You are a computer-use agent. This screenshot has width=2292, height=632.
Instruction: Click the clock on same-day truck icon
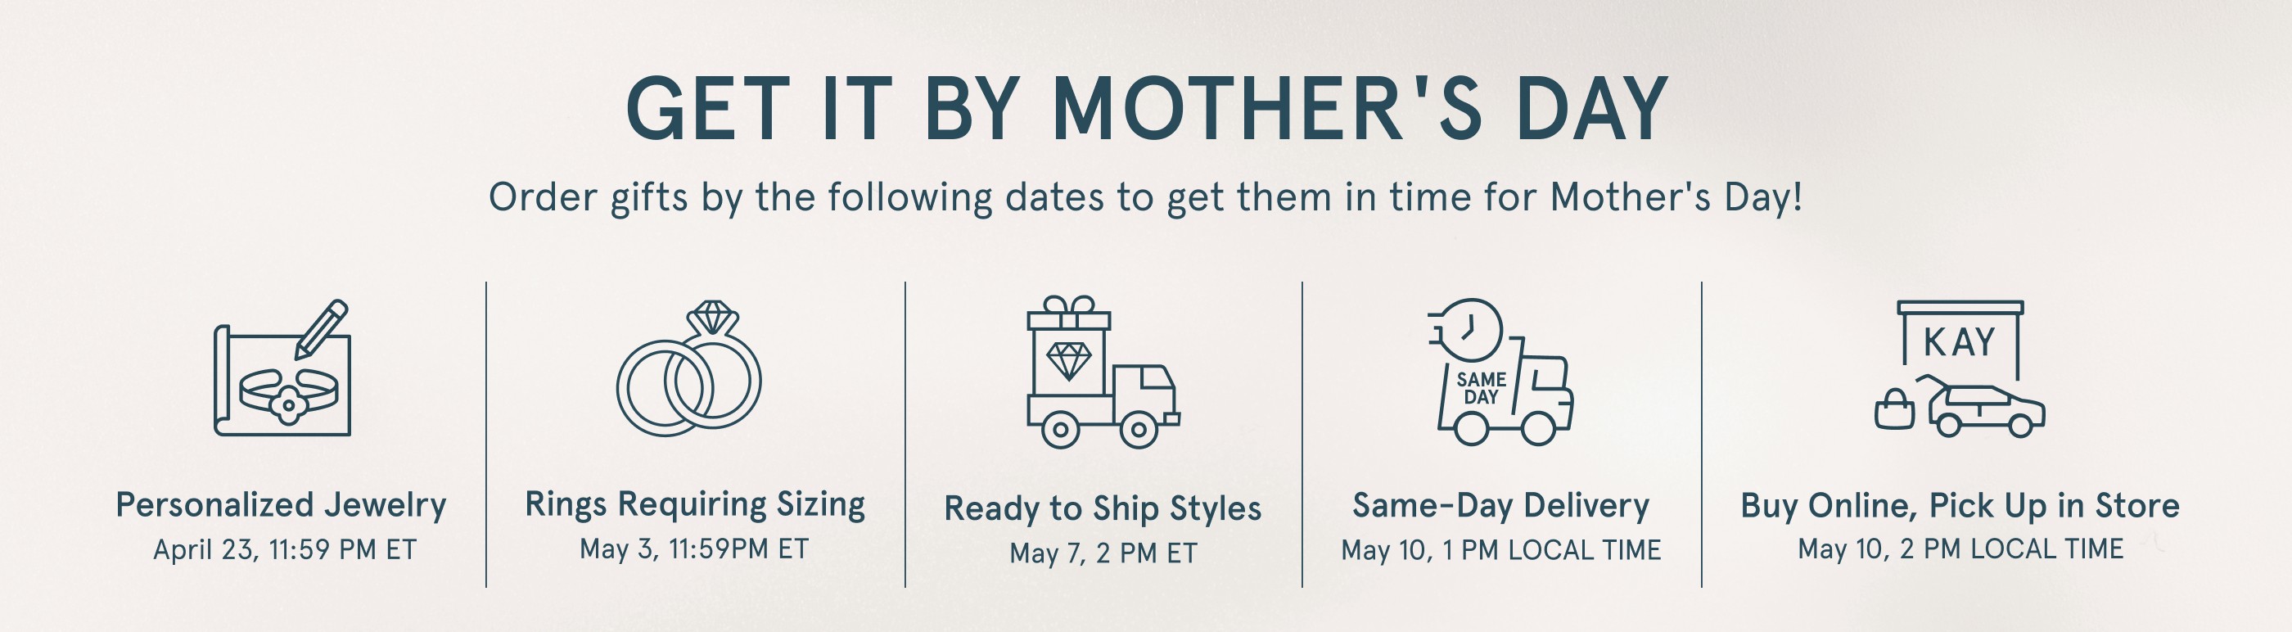(x=1472, y=326)
